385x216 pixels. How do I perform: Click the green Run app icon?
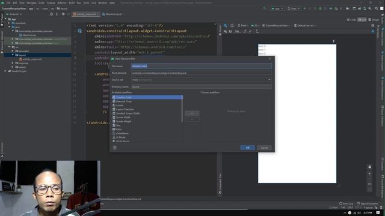click(305, 8)
